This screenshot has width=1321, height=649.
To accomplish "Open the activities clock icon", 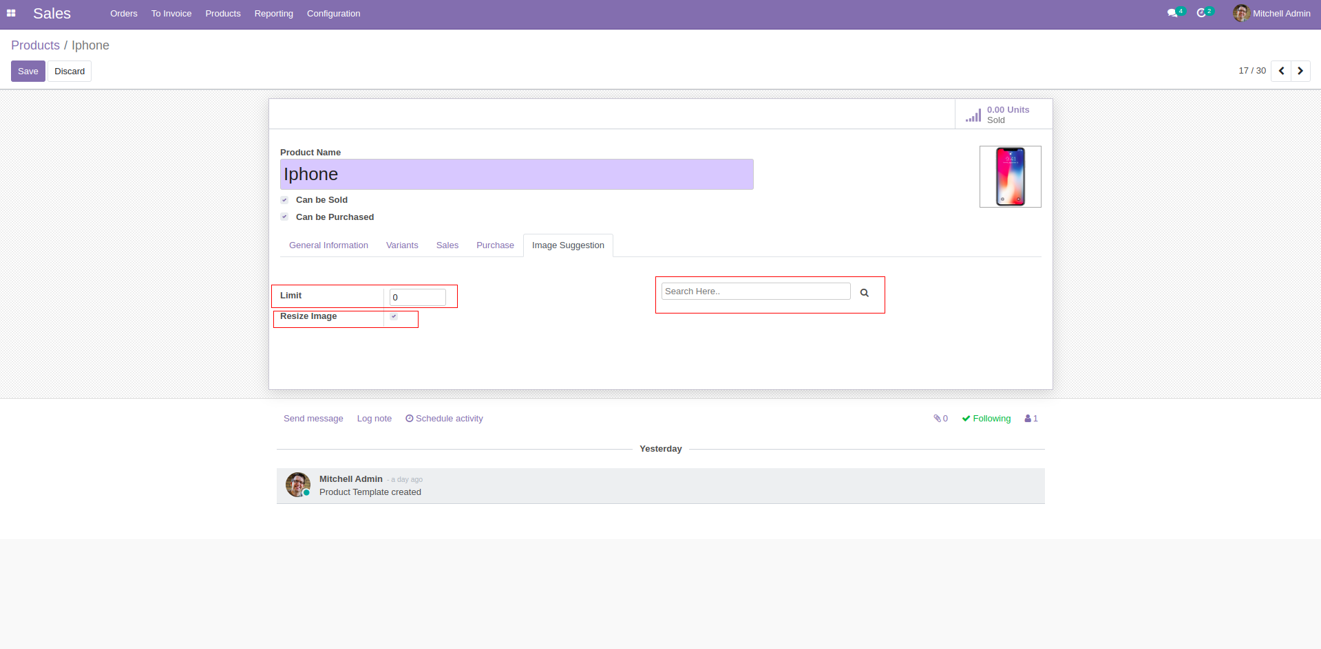I will click(1201, 13).
